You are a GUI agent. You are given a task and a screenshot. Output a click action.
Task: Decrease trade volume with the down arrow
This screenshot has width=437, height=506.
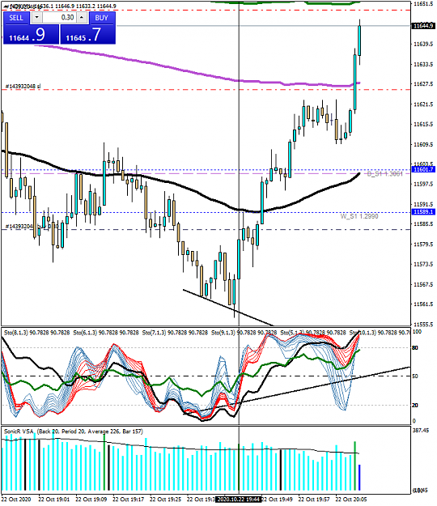click(36, 18)
